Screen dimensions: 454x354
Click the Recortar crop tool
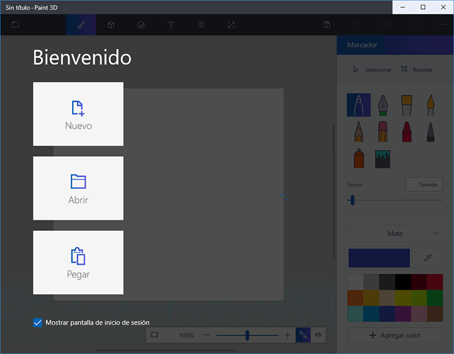pyautogui.click(x=416, y=69)
